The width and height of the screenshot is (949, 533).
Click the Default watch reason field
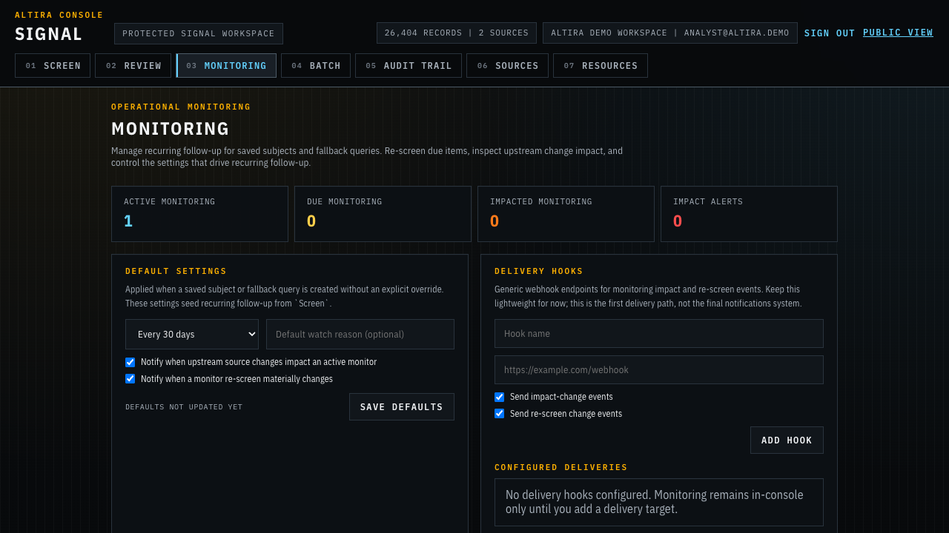360,334
